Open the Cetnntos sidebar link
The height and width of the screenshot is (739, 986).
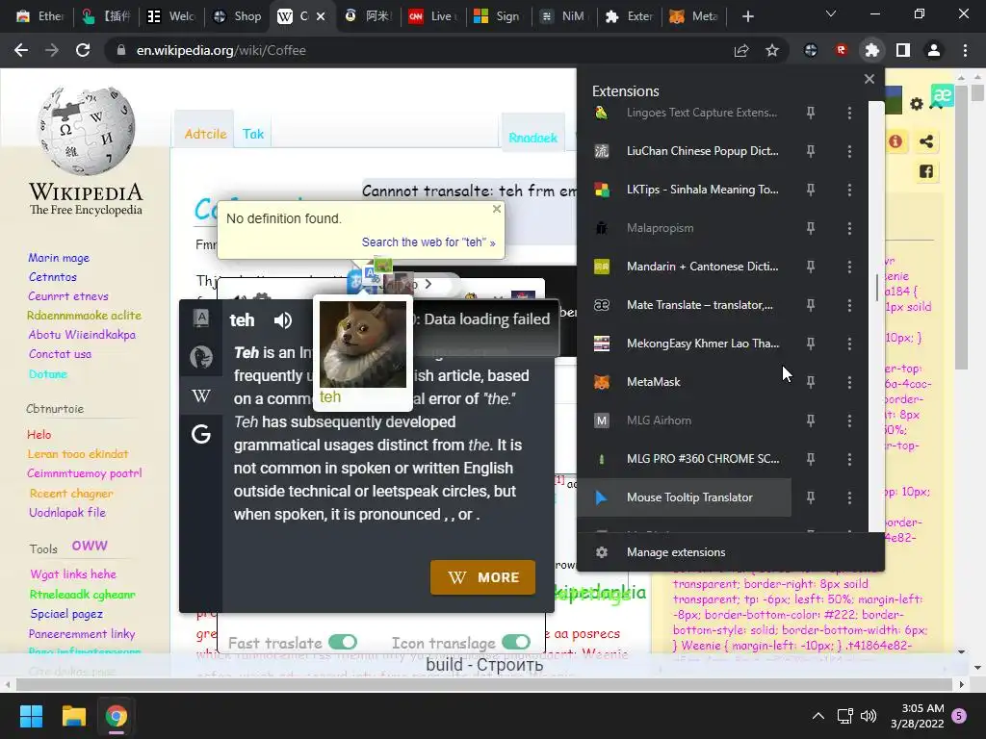(x=53, y=276)
